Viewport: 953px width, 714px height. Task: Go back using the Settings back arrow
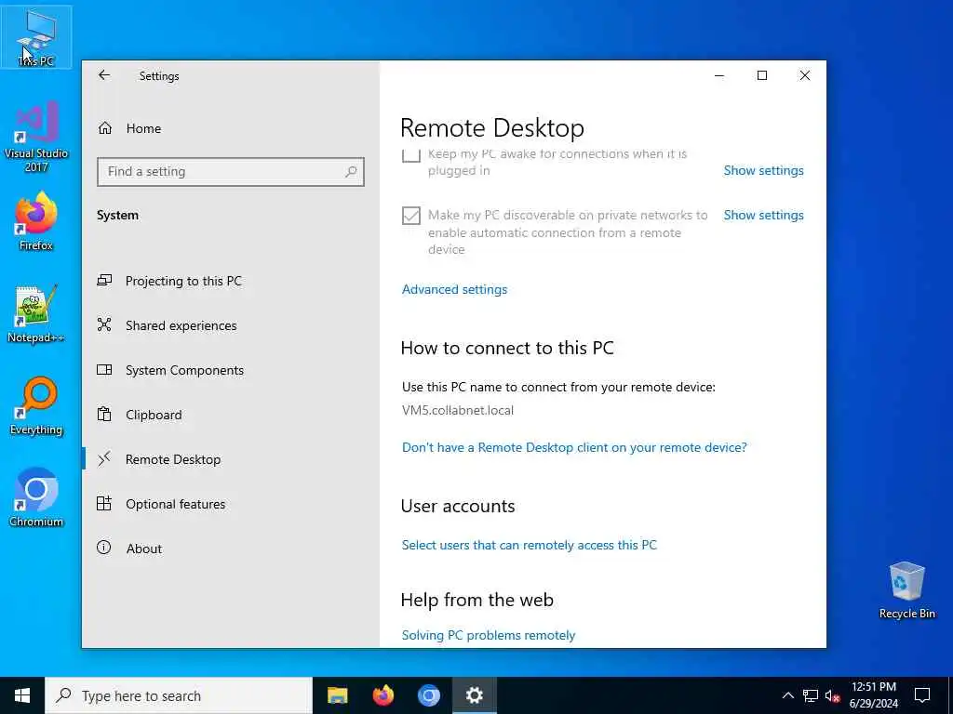point(104,75)
